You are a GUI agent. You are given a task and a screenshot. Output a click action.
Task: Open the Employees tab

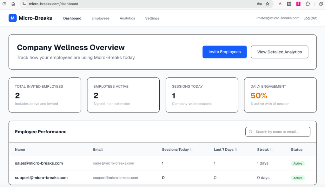tap(100, 18)
